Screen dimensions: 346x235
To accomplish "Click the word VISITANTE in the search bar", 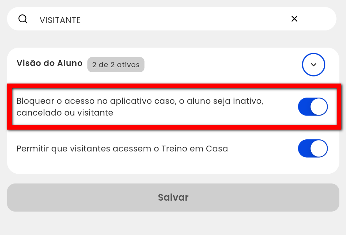I will [x=60, y=20].
